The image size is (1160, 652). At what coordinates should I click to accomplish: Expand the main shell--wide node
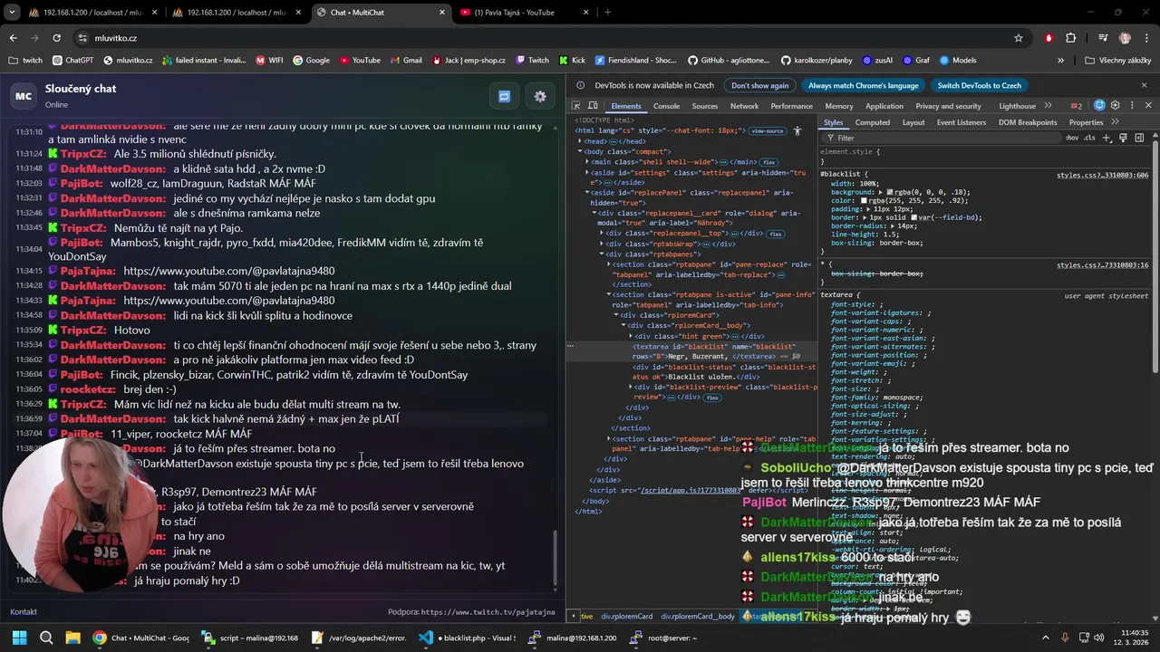(586, 161)
